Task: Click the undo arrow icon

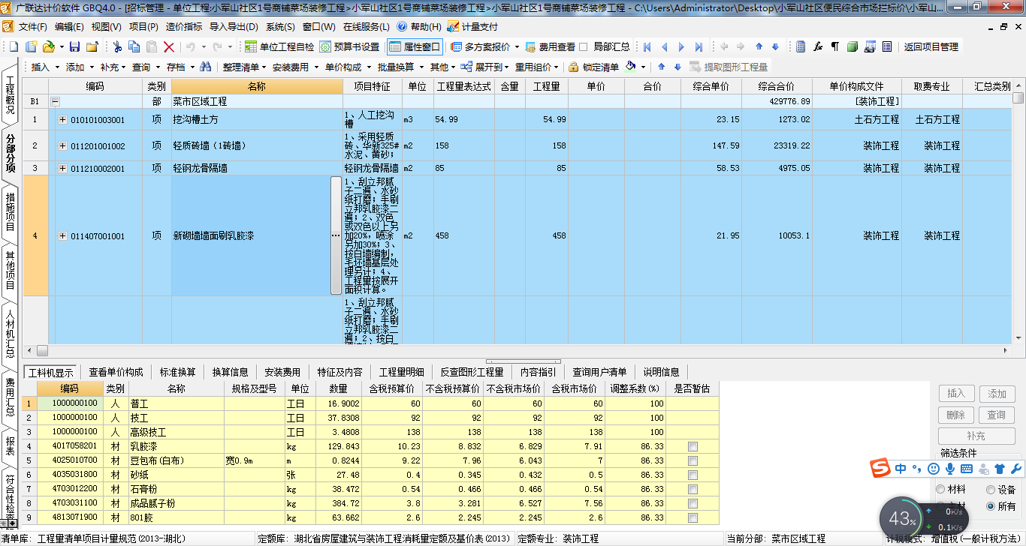Action: tap(191, 46)
